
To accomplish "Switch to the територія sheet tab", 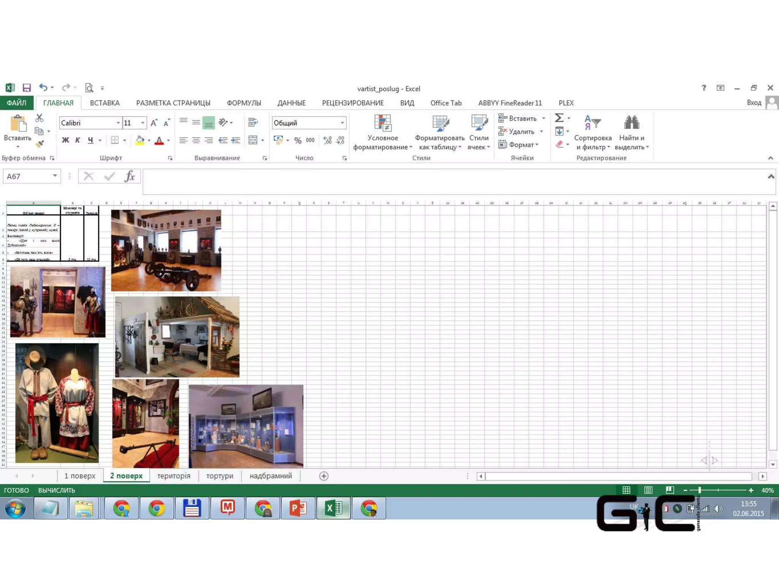I will 173,476.
